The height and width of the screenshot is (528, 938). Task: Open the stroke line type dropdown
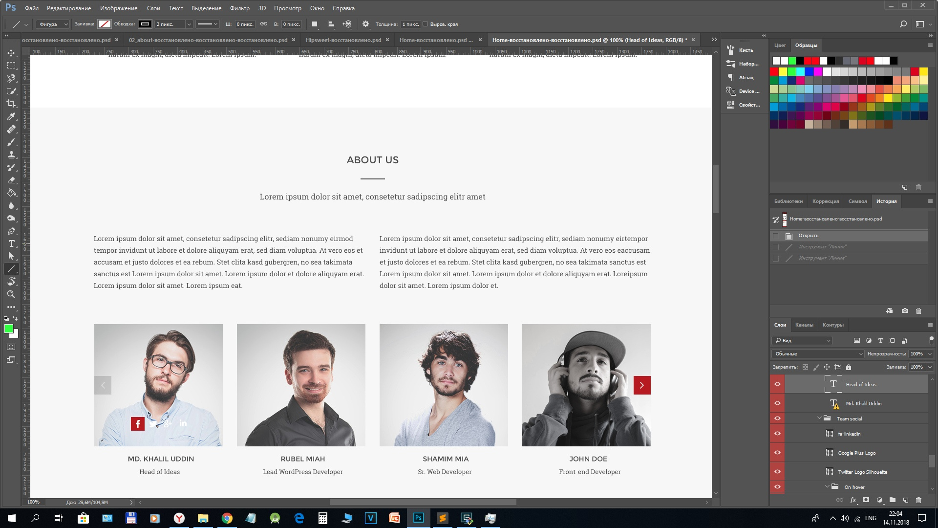(207, 24)
